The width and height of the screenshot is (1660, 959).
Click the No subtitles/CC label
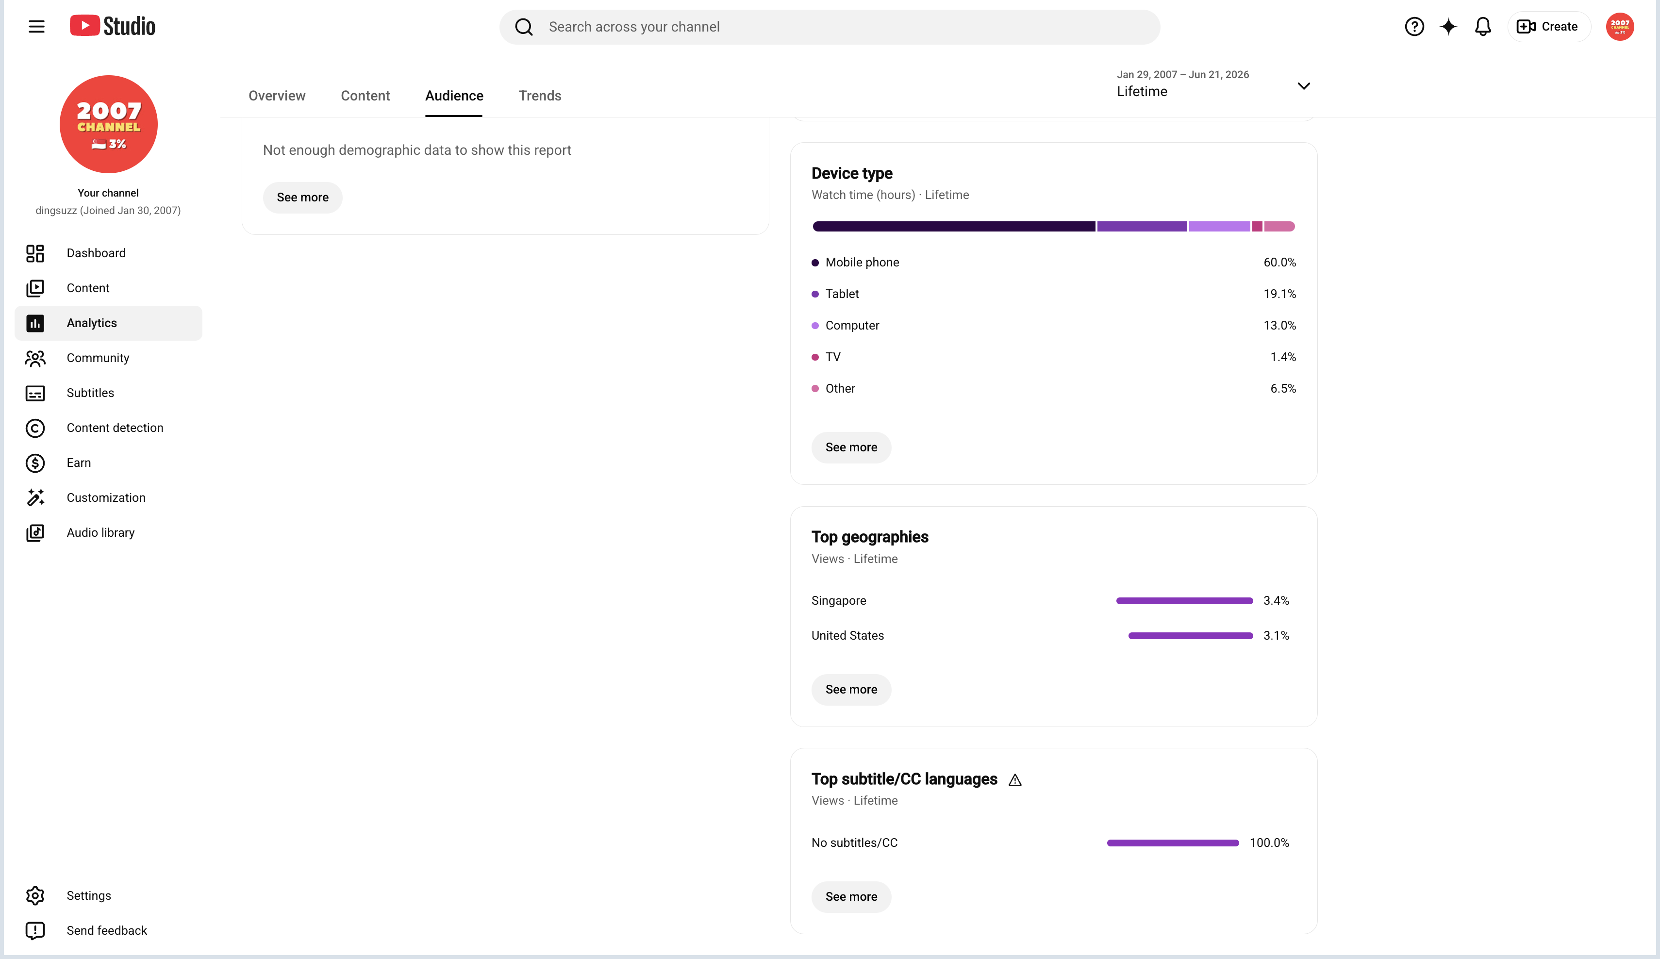(854, 843)
